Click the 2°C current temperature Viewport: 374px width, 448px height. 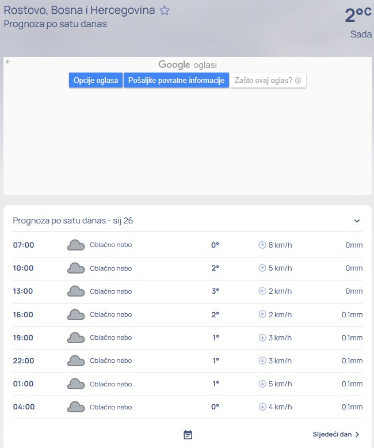coord(358,15)
